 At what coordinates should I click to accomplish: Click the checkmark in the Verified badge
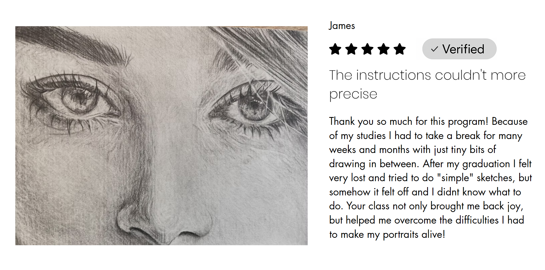click(434, 49)
